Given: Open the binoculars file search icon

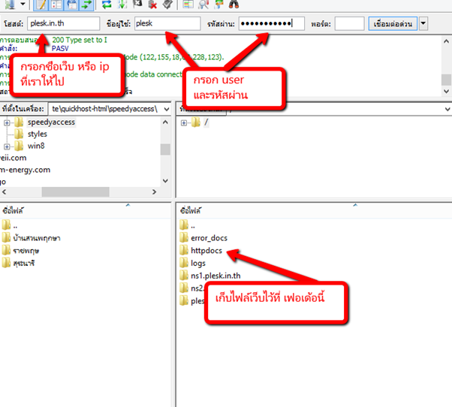Looking at the screenshot, I should pyautogui.click(x=233, y=5).
